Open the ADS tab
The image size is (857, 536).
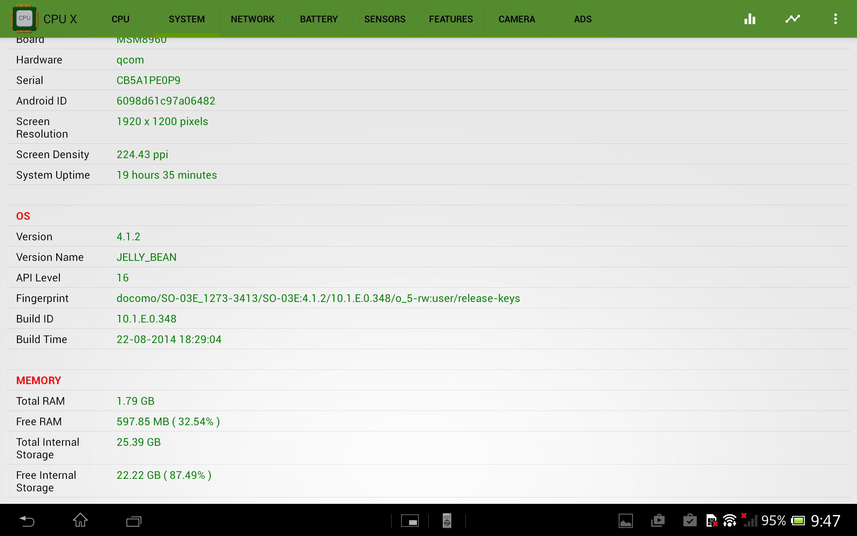point(583,19)
